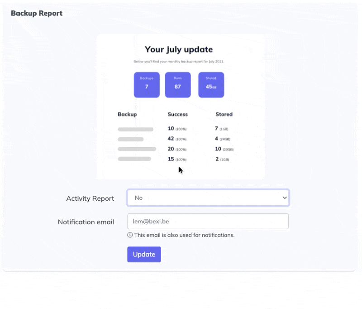Screen dimensions: 362x309
Task: Click the Backup Report heading
Action: [x=37, y=13]
